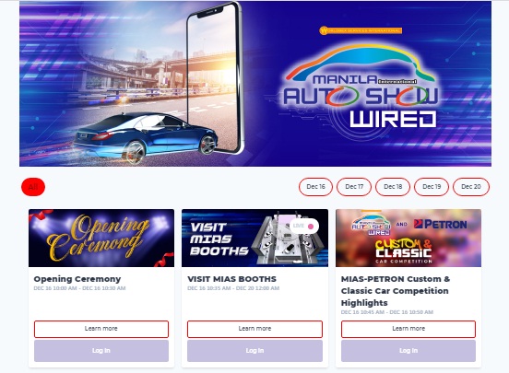Click Log in on MIAS-PETRON card
Screen dimensions: 509x373
[x=408, y=351]
